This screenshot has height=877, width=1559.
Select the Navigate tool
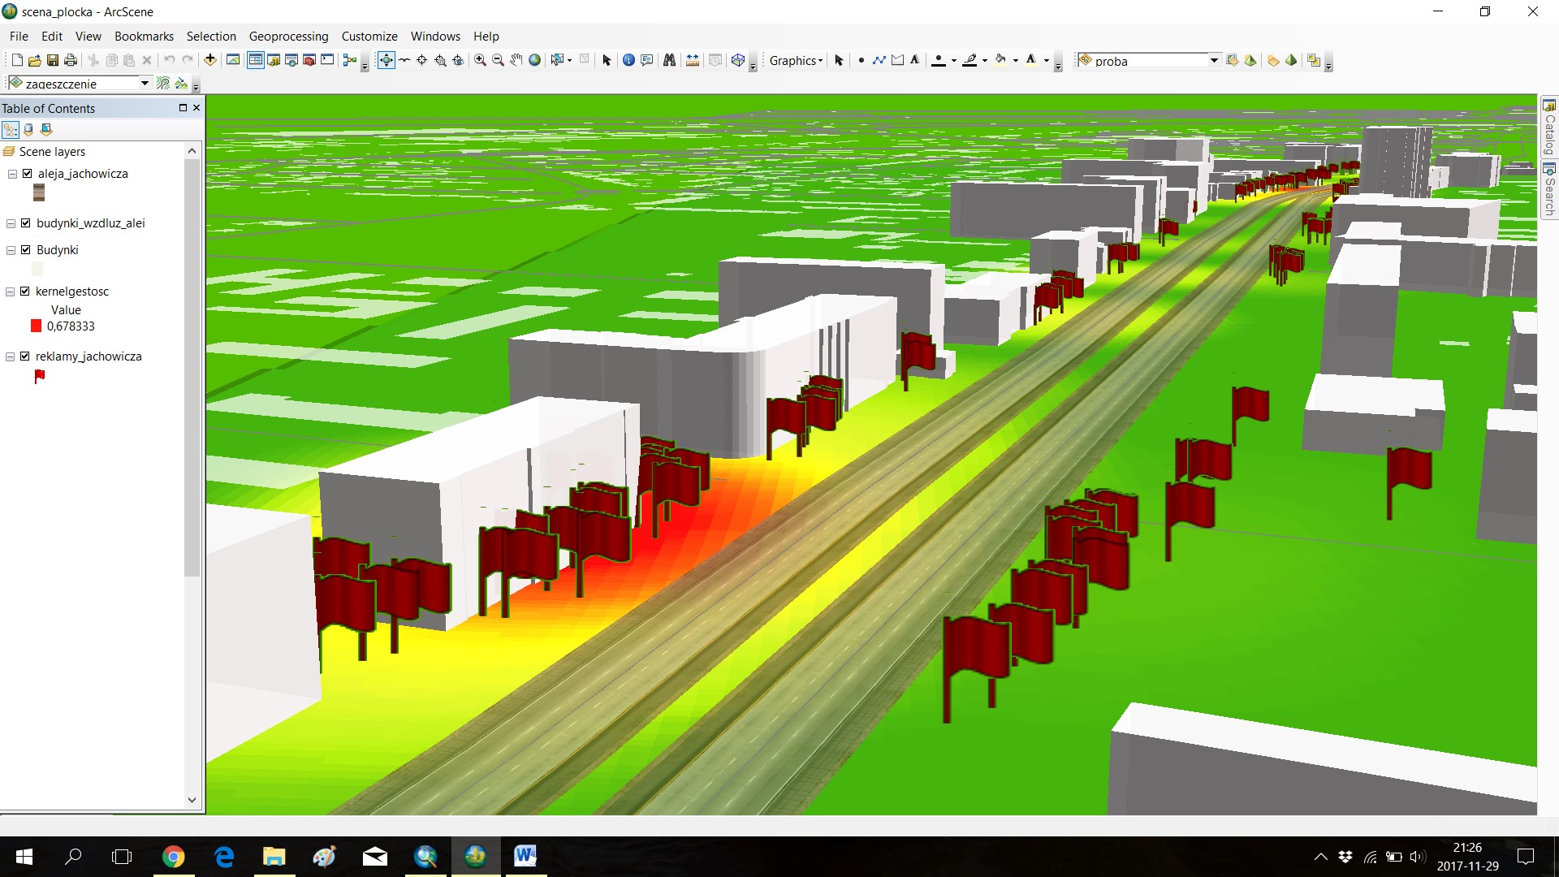[386, 60]
